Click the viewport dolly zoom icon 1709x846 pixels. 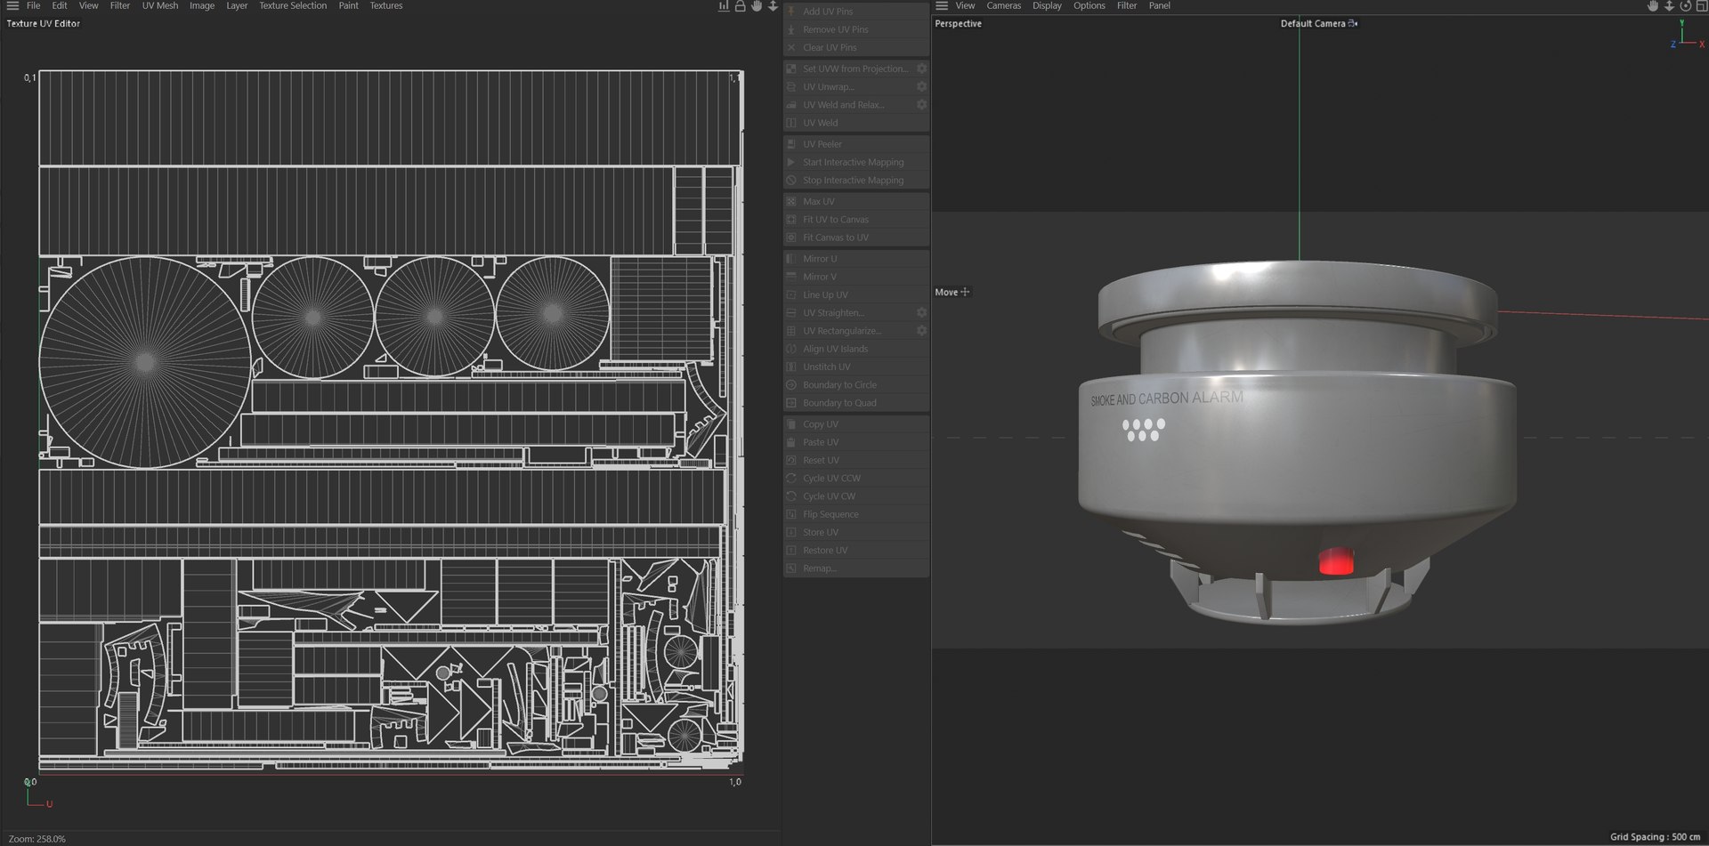coord(1669,6)
